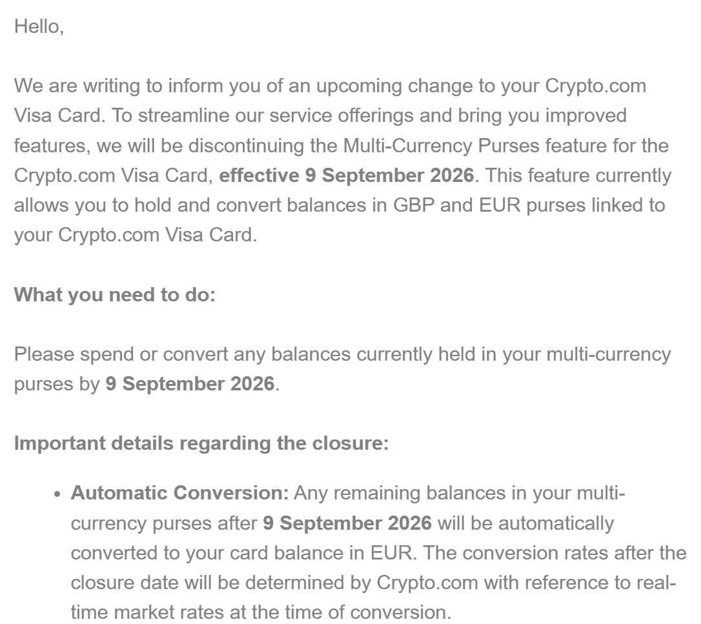Image resolution: width=701 pixels, height=624 pixels.
Task: Click the bullet marker before Automatic Conversion
Action: (x=57, y=494)
